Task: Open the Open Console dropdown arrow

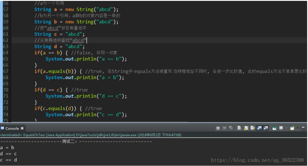Action: pos(298,128)
